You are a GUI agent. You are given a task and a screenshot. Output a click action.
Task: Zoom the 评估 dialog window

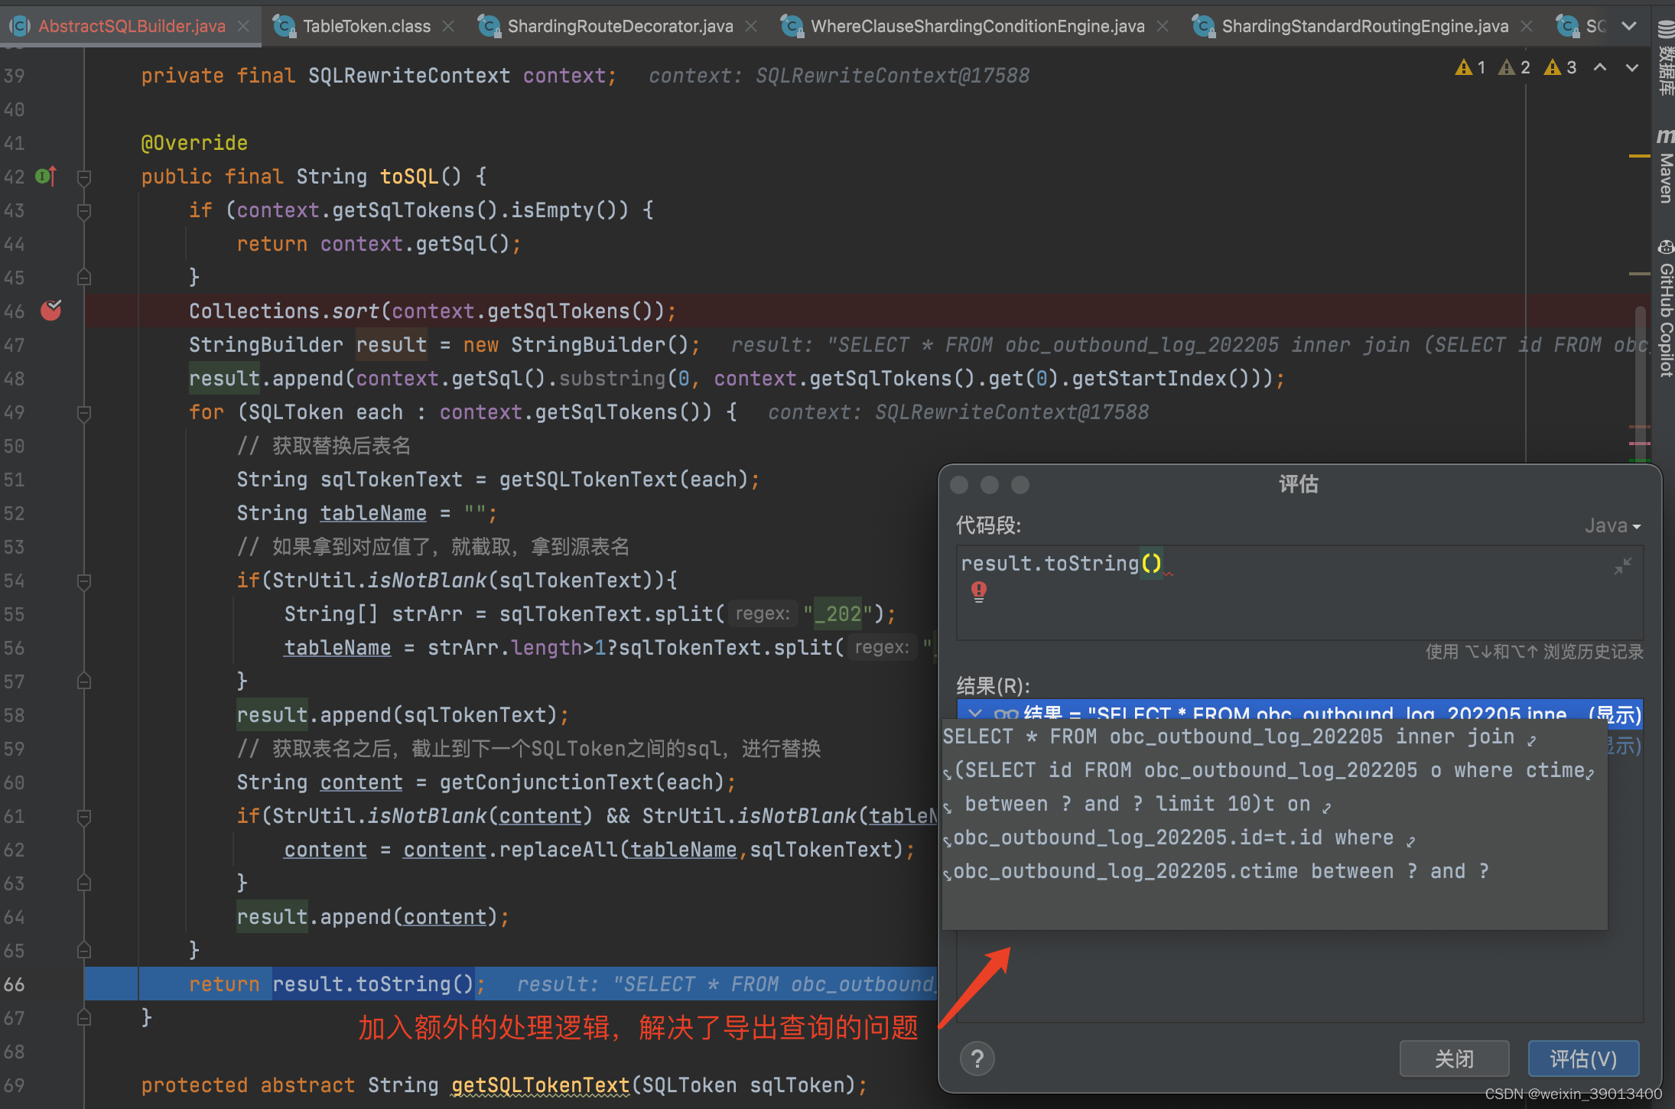1020,485
